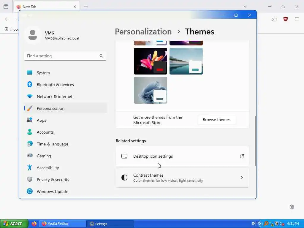Image resolution: width=304 pixels, height=228 pixels.
Task: Close the New Tab in Firefox
Action: click(x=75, y=7)
